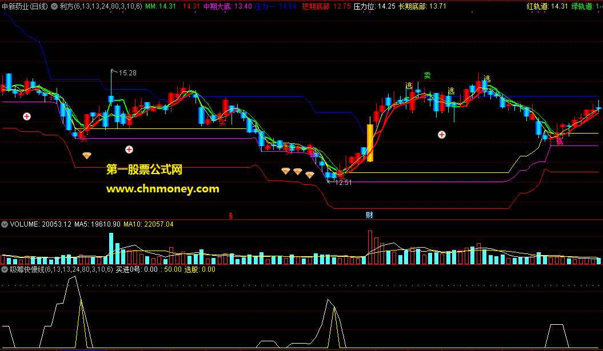Viewport: 603px width, 351px height.
Task: Click the 长期底部: 13.71 readout
Action: click(x=422, y=6)
